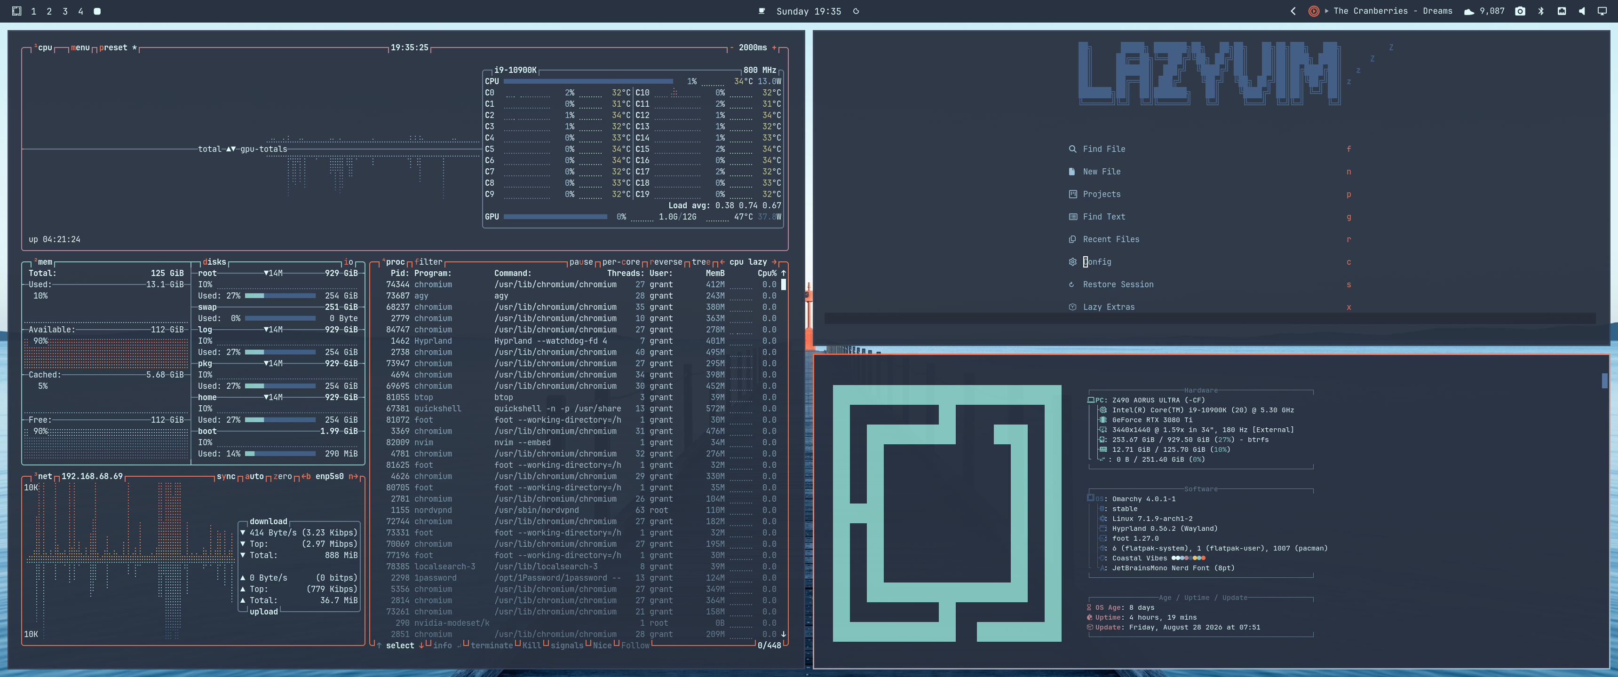The width and height of the screenshot is (1618, 677).
Task: Click the fastfetch terminal scrollbar
Action: click(x=1604, y=380)
